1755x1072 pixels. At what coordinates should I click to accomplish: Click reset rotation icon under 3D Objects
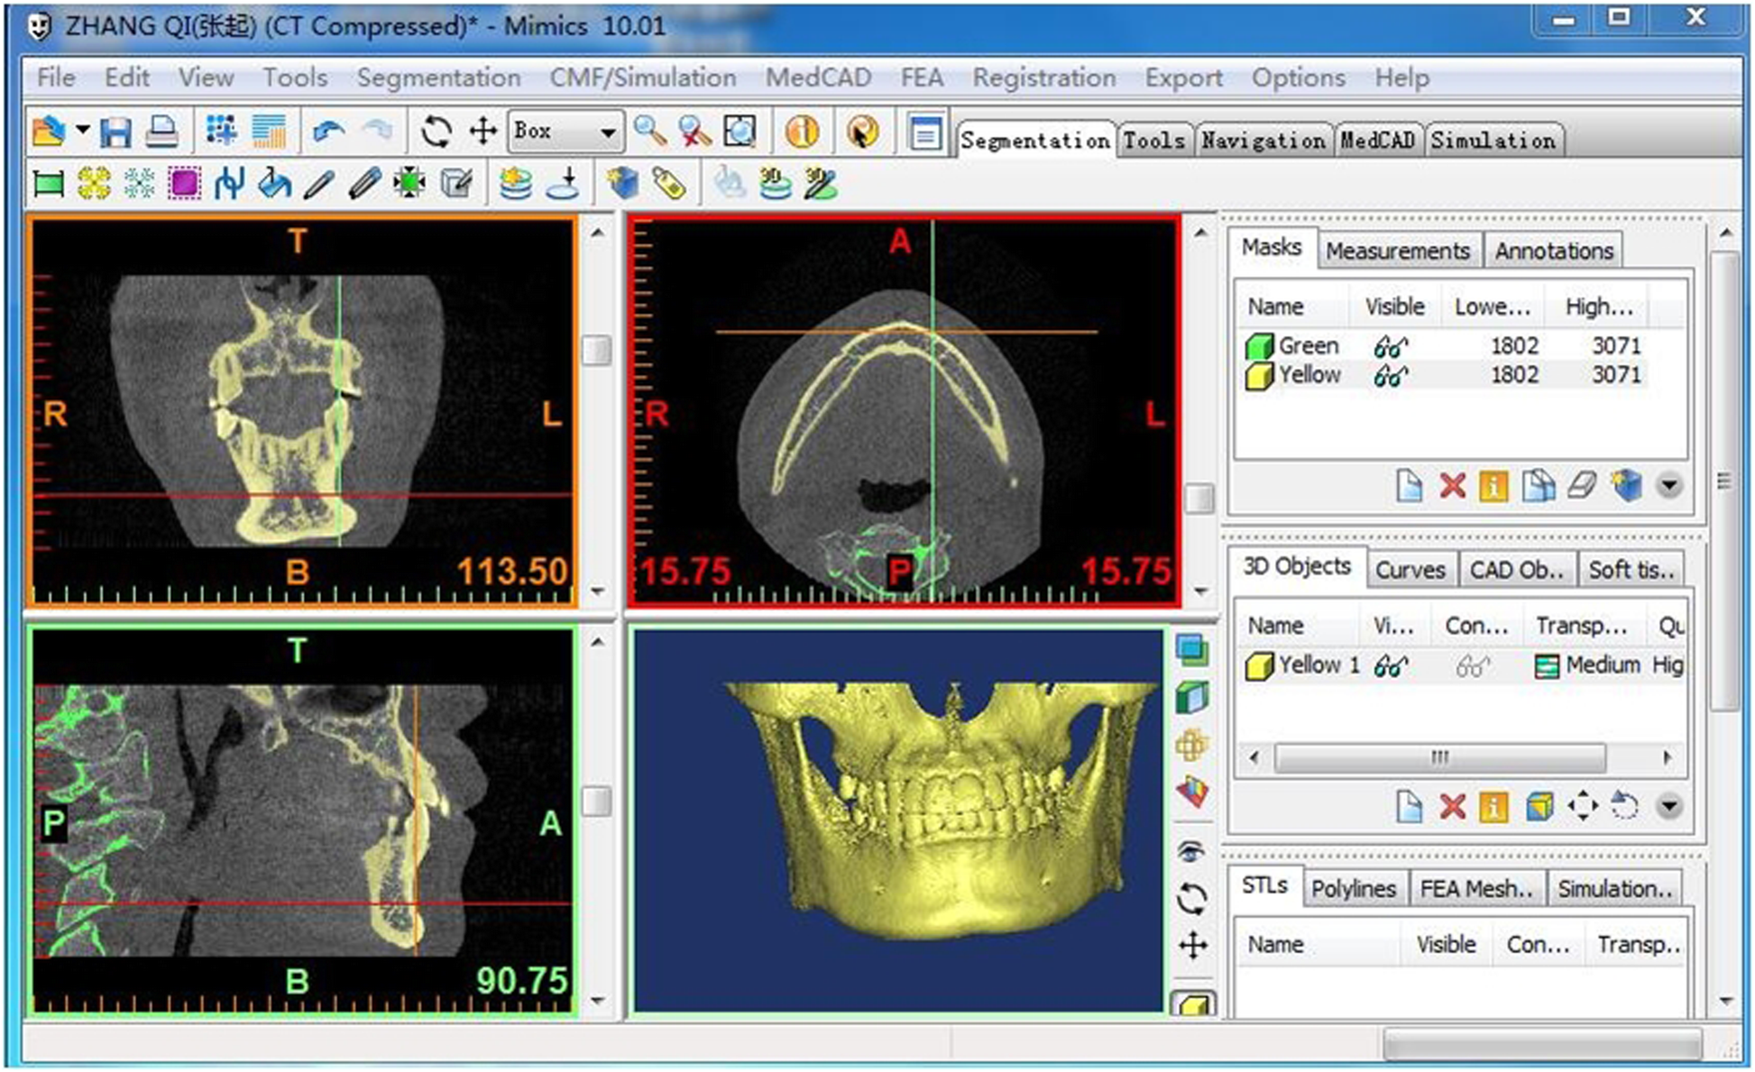[1625, 806]
